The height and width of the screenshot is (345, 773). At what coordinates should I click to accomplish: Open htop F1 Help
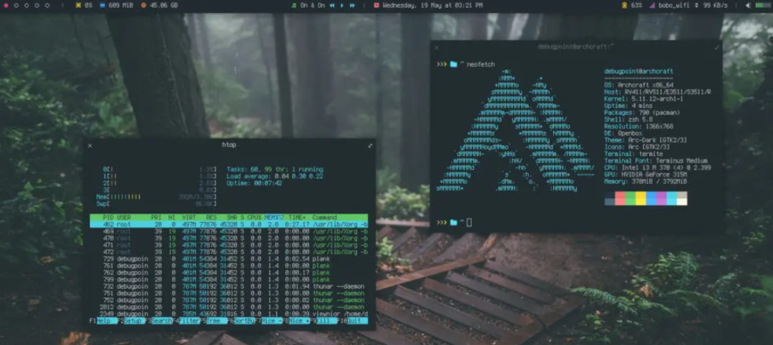[x=104, y=321]
